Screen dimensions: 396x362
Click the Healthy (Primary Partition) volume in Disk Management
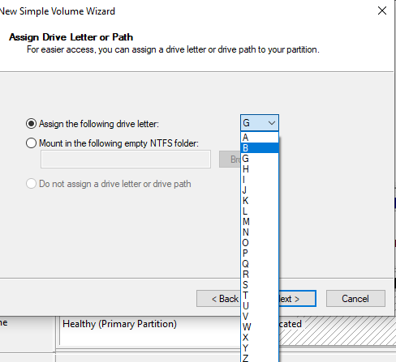coord(149,331)
